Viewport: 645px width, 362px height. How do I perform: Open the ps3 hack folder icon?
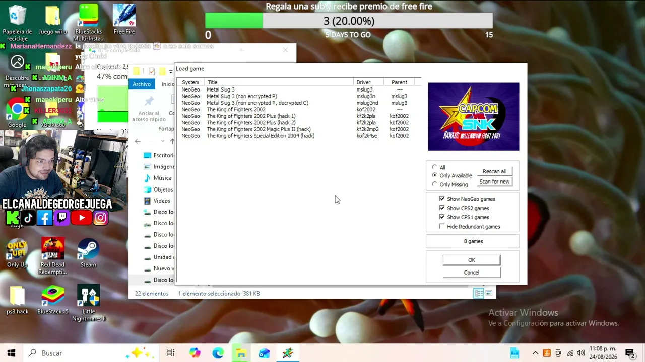(17, 300)
